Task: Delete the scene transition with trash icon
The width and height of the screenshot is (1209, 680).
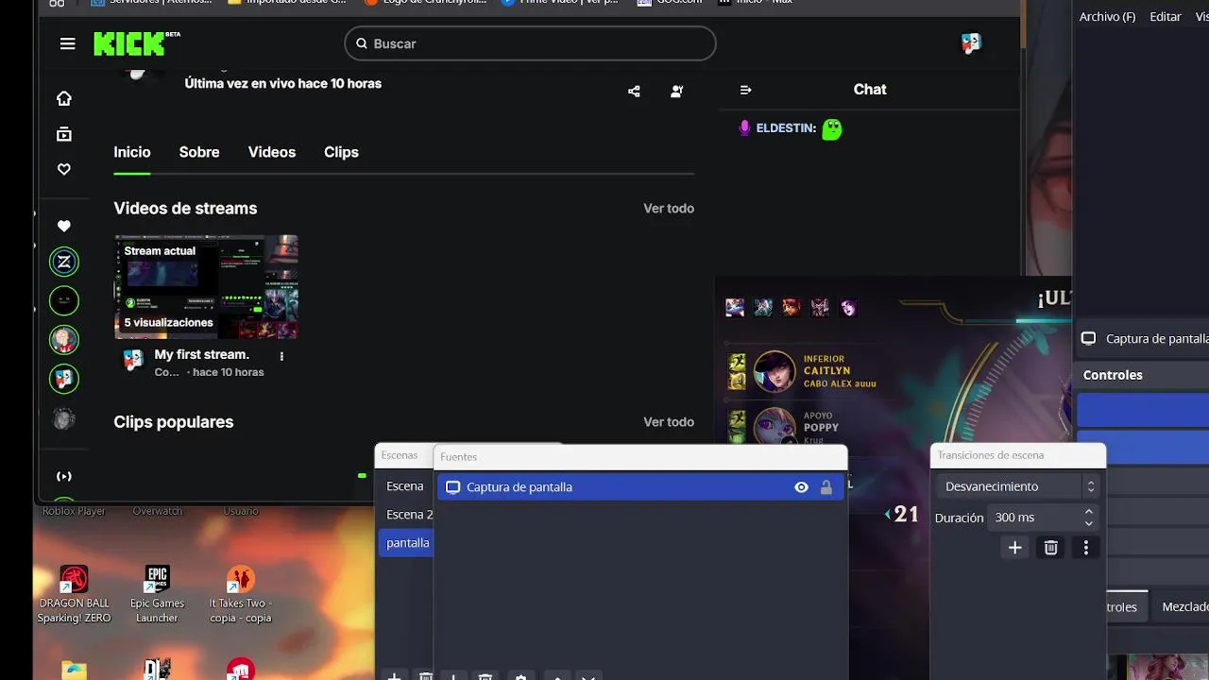Action: [x=1050, y=548]
